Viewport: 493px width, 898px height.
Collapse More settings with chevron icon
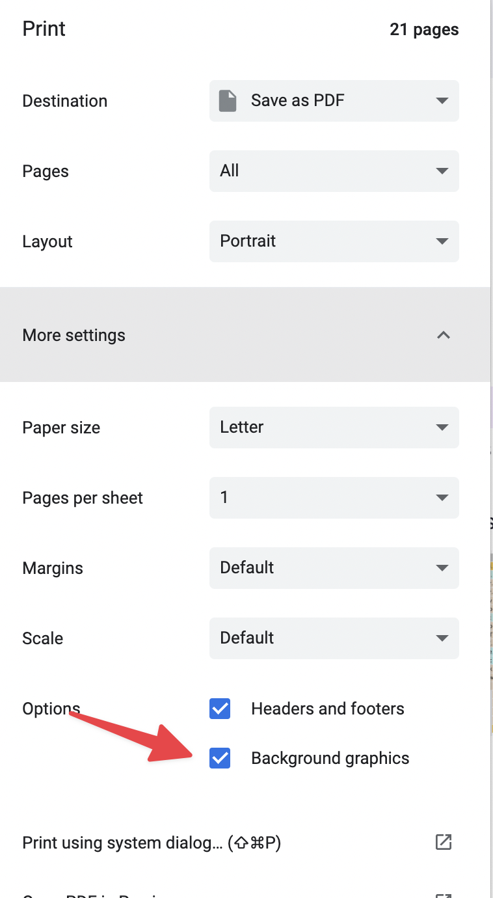point(444,335)
